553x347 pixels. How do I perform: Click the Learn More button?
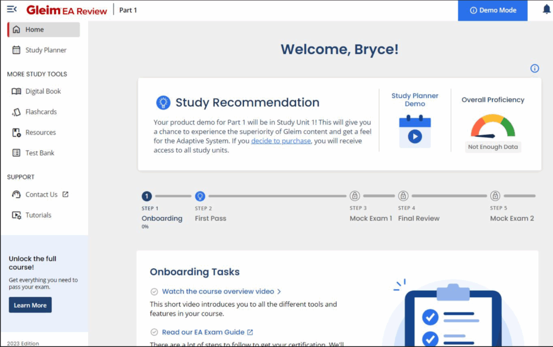point(30,305)
